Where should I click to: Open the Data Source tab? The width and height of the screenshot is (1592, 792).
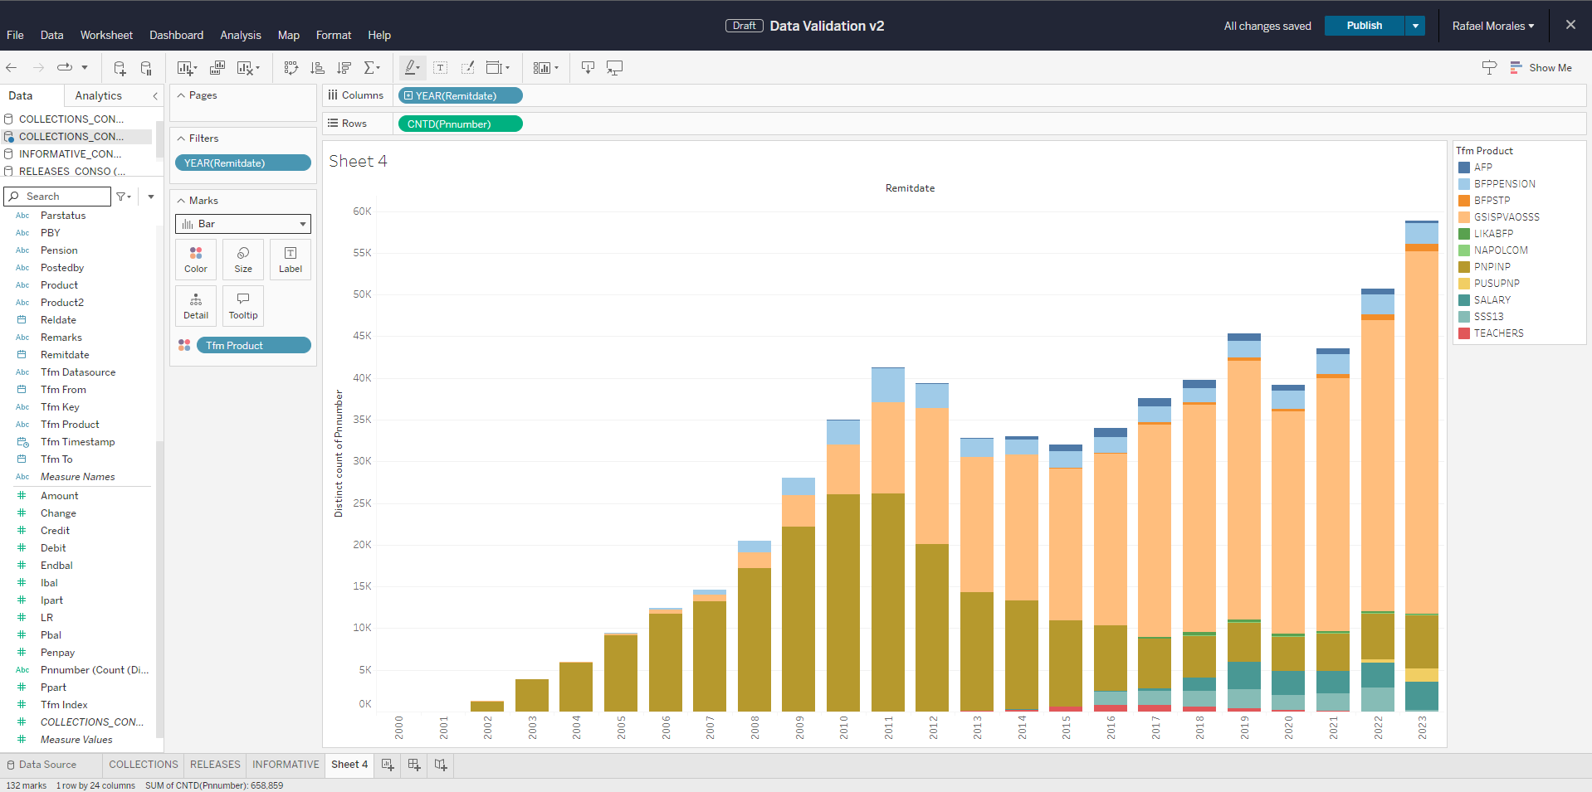47,765
